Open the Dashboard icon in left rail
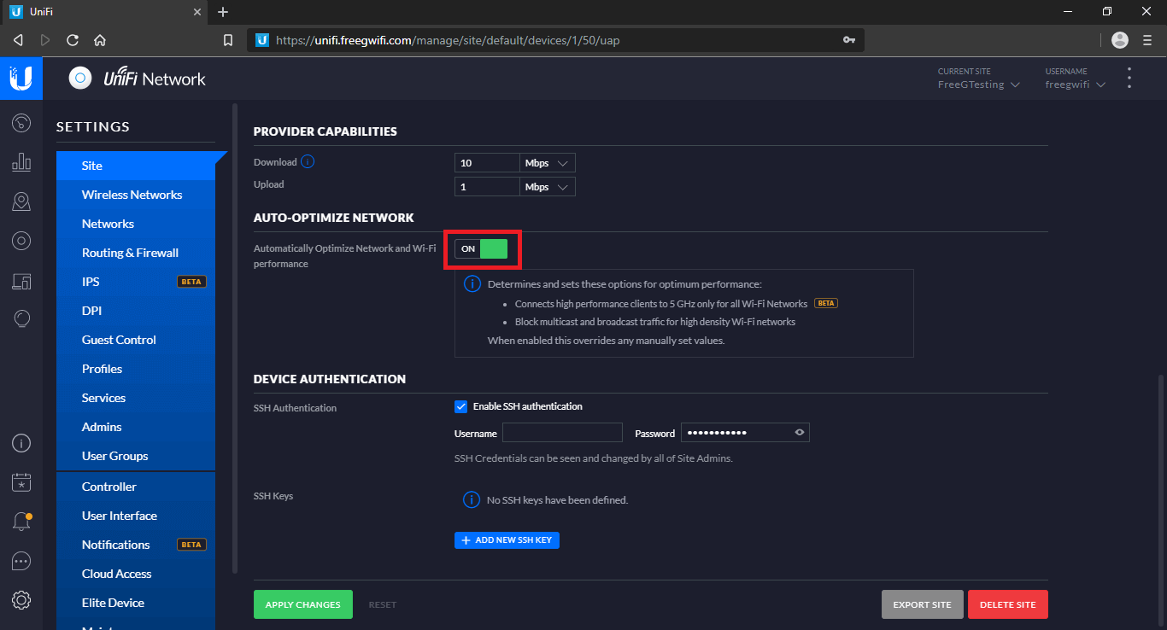 [21, 123]
